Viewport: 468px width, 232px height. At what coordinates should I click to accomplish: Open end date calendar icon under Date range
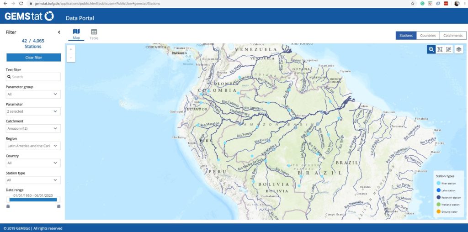click(59, 206)
